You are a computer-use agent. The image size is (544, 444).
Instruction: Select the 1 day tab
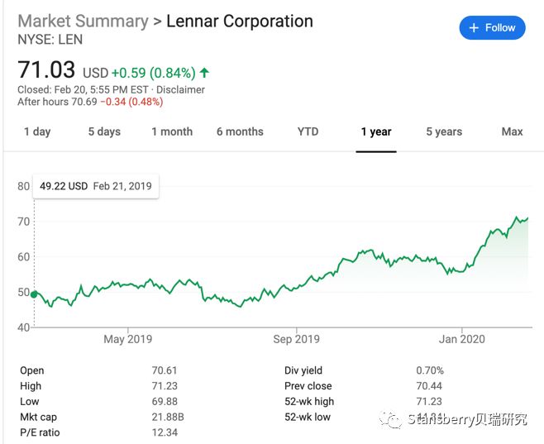tap(37, 131)
